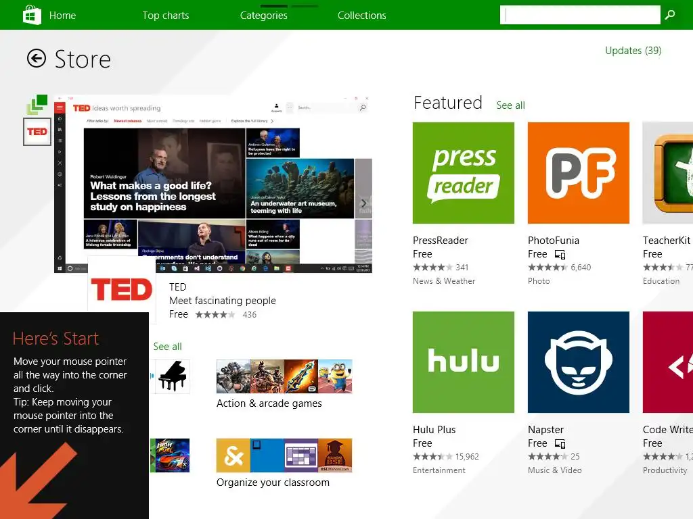Click See all next to Featured

tap(510, 105)
